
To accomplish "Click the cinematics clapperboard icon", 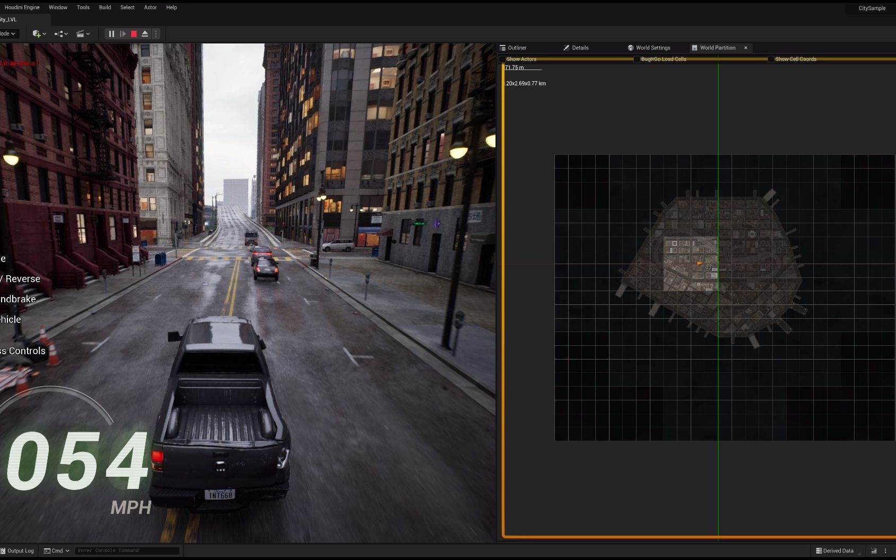I will click(80, 34).
